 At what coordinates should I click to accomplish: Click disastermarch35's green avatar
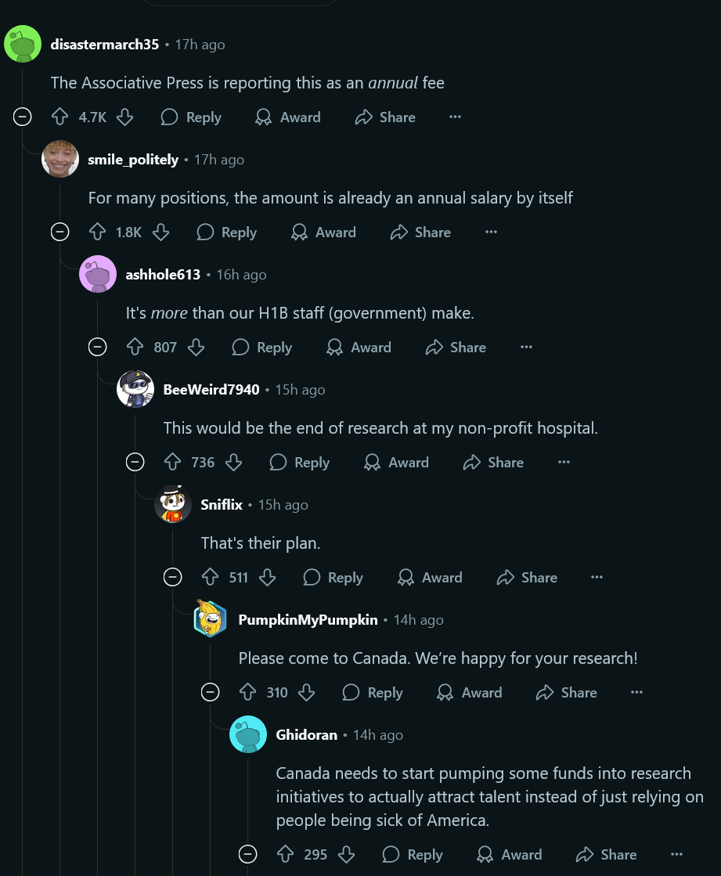tap(23, 44)
